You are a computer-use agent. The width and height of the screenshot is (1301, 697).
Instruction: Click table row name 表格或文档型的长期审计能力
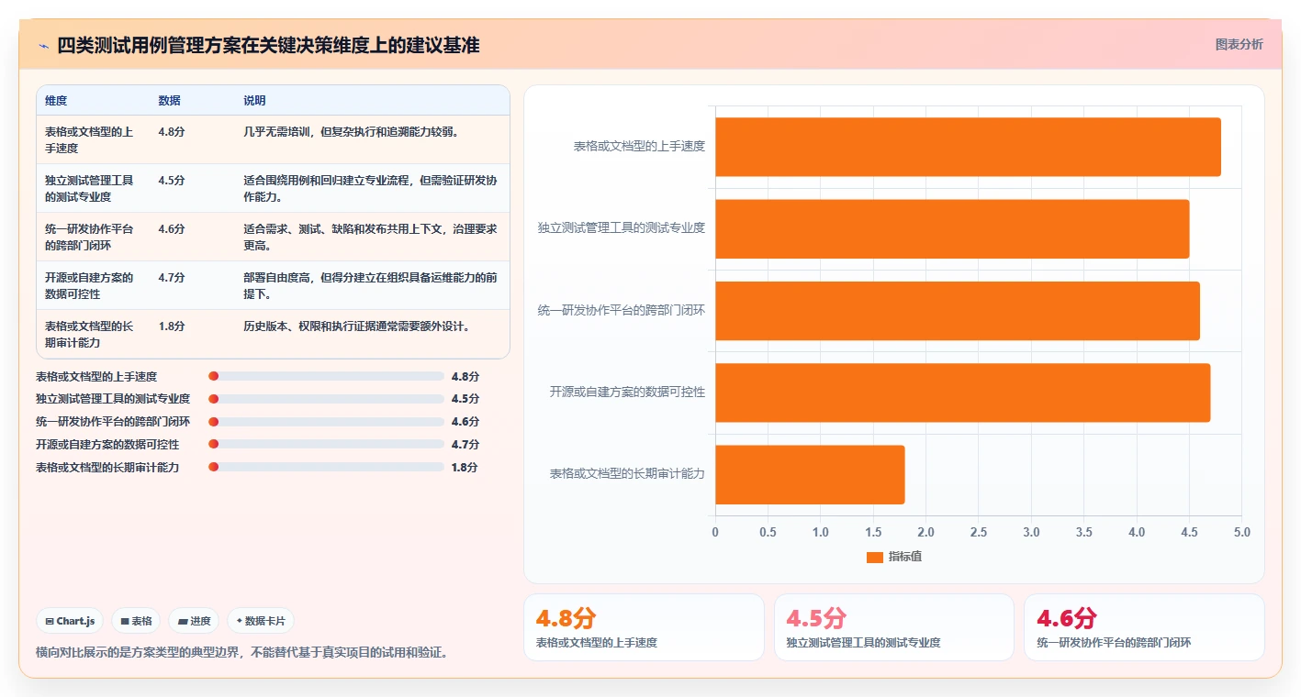coord(89,335)
